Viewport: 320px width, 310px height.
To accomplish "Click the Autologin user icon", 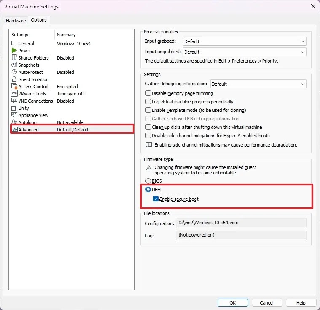I will [14, 122].
